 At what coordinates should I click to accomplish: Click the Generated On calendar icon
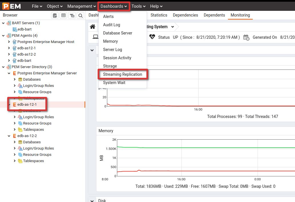[246, 37]
